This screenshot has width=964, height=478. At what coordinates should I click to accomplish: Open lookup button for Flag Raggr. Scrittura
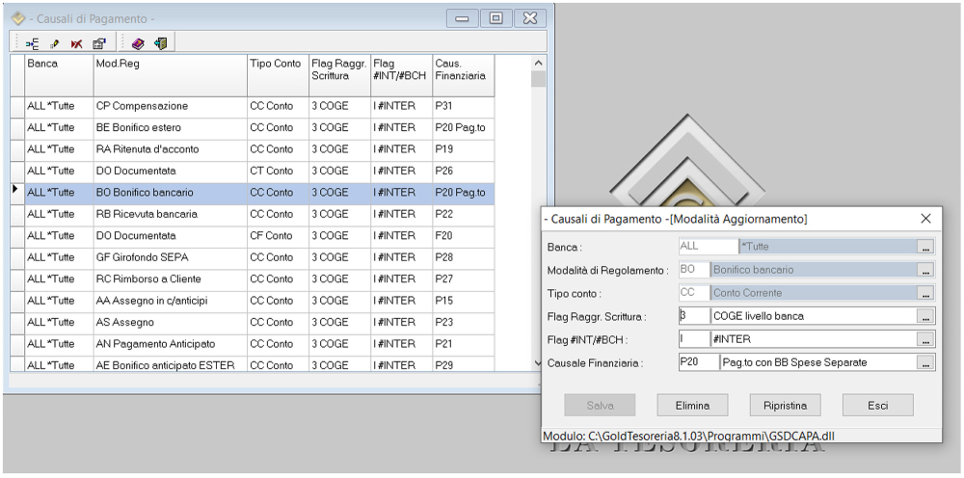925,316
